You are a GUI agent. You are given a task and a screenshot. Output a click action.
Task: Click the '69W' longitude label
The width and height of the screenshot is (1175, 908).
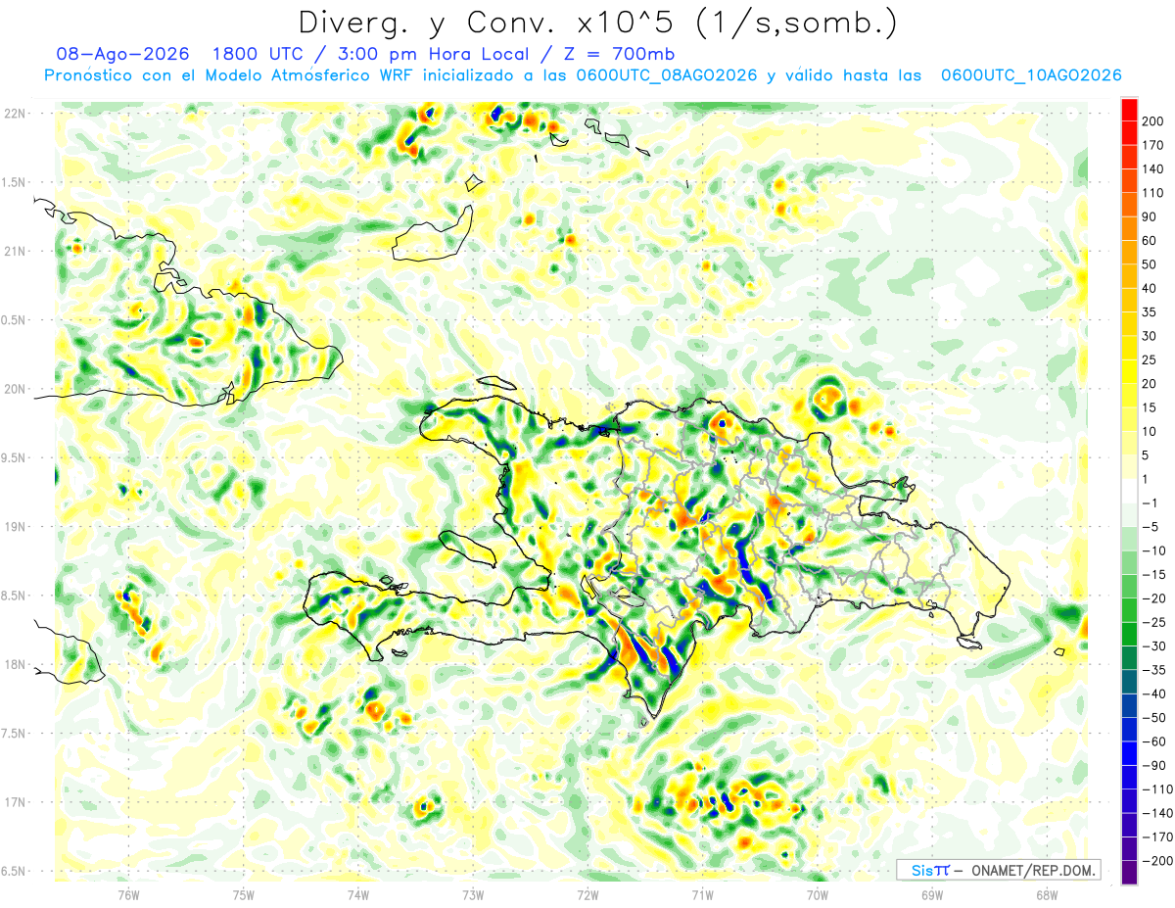point(931,894)
